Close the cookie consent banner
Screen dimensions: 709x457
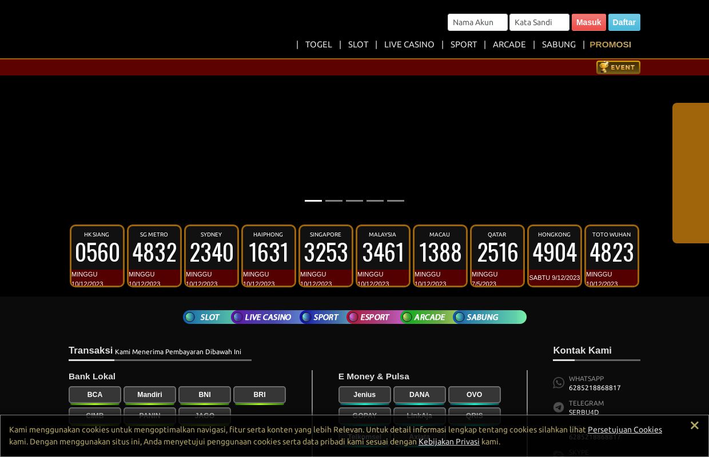point(694,426)
